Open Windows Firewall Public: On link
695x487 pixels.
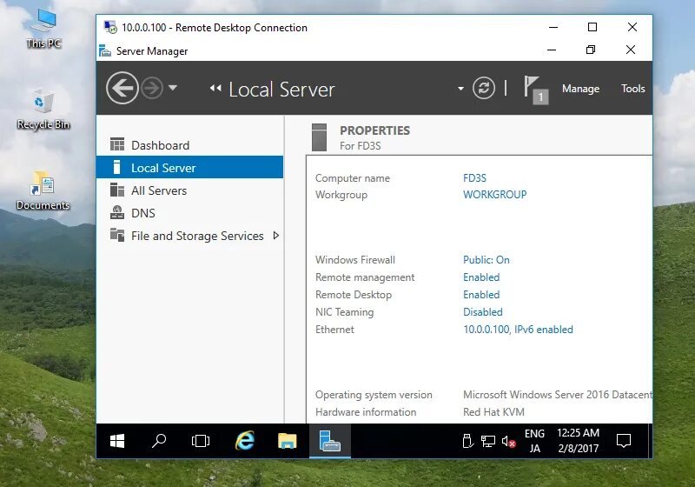click(486, 259)
